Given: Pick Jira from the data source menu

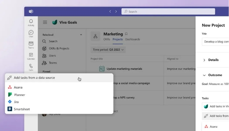Looking at the screenshot, I should pos(16,102).
